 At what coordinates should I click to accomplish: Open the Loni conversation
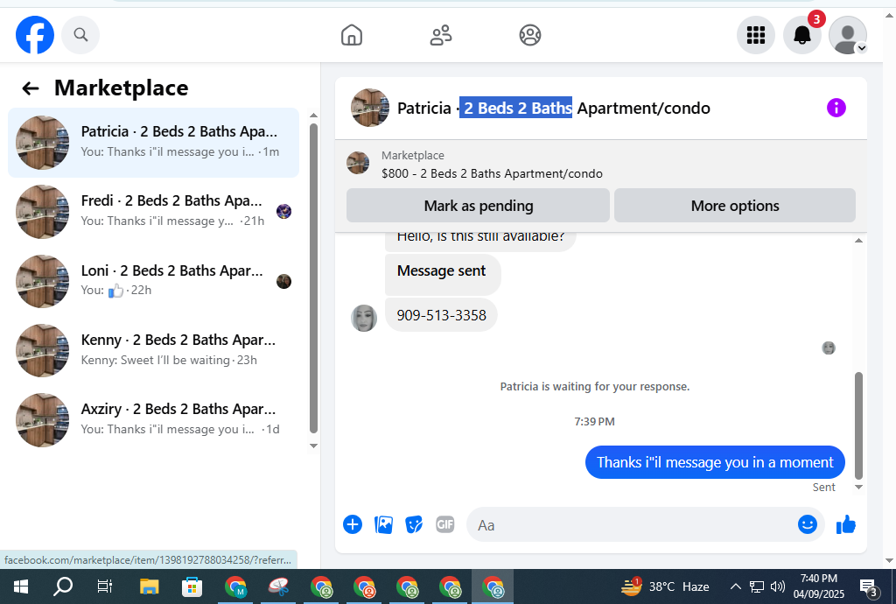(153, 281)
